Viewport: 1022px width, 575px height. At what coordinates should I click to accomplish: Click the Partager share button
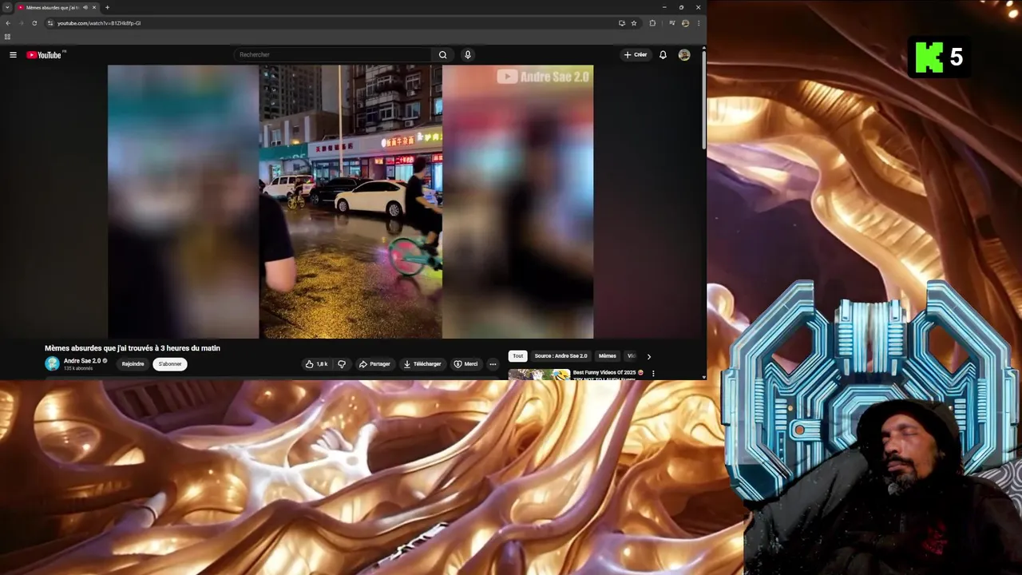coord(374,364)
